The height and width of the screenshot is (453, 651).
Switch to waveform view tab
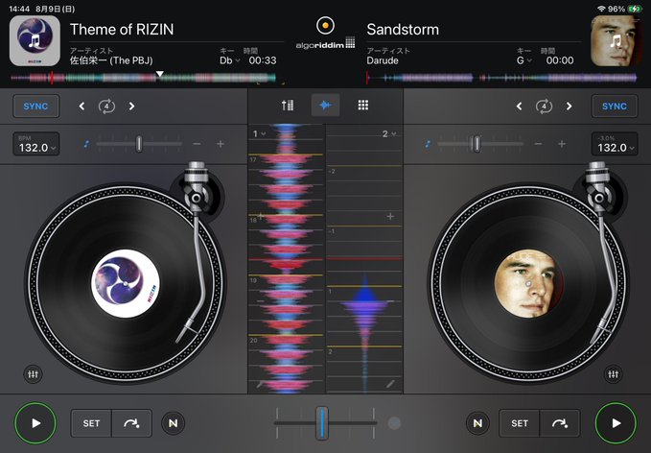tap(326, 106)
